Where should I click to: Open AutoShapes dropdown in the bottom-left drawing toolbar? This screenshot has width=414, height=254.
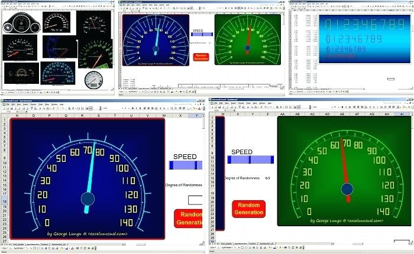click(18, 249)
